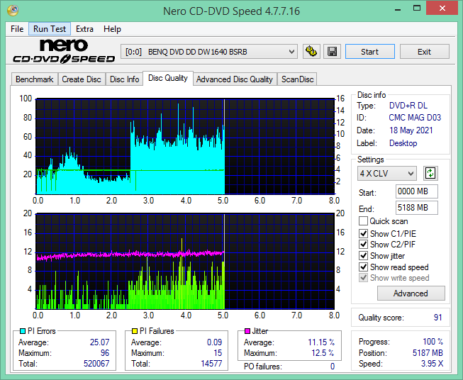Click PI Failures maximum 15
The image size is (463, 380).
pos(218,353)
